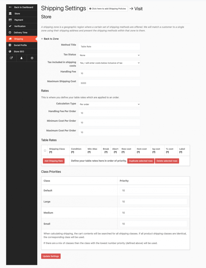Open the external link icon in sidebar
The height and width of the screenshot is (268, 206).
(x=11, y=58)
